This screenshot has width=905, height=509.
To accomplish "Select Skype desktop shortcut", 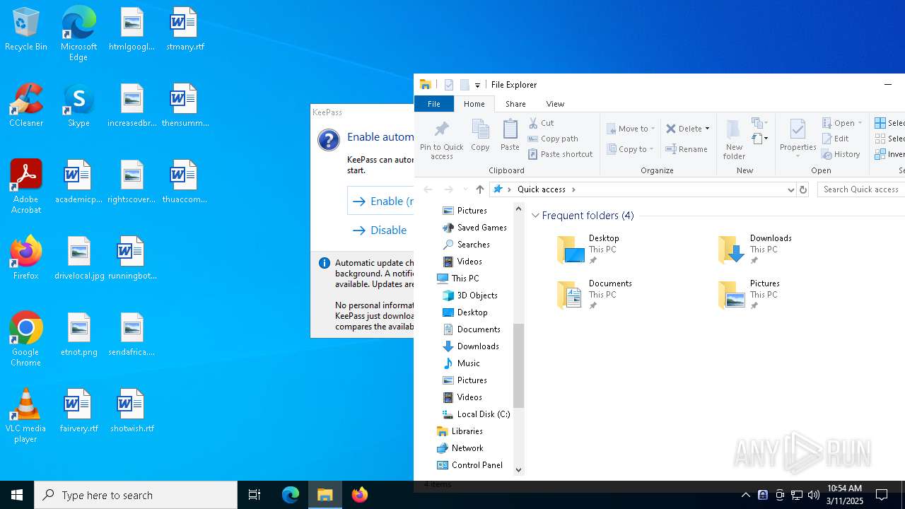I will pyautogui.click(x=78, y=106).
